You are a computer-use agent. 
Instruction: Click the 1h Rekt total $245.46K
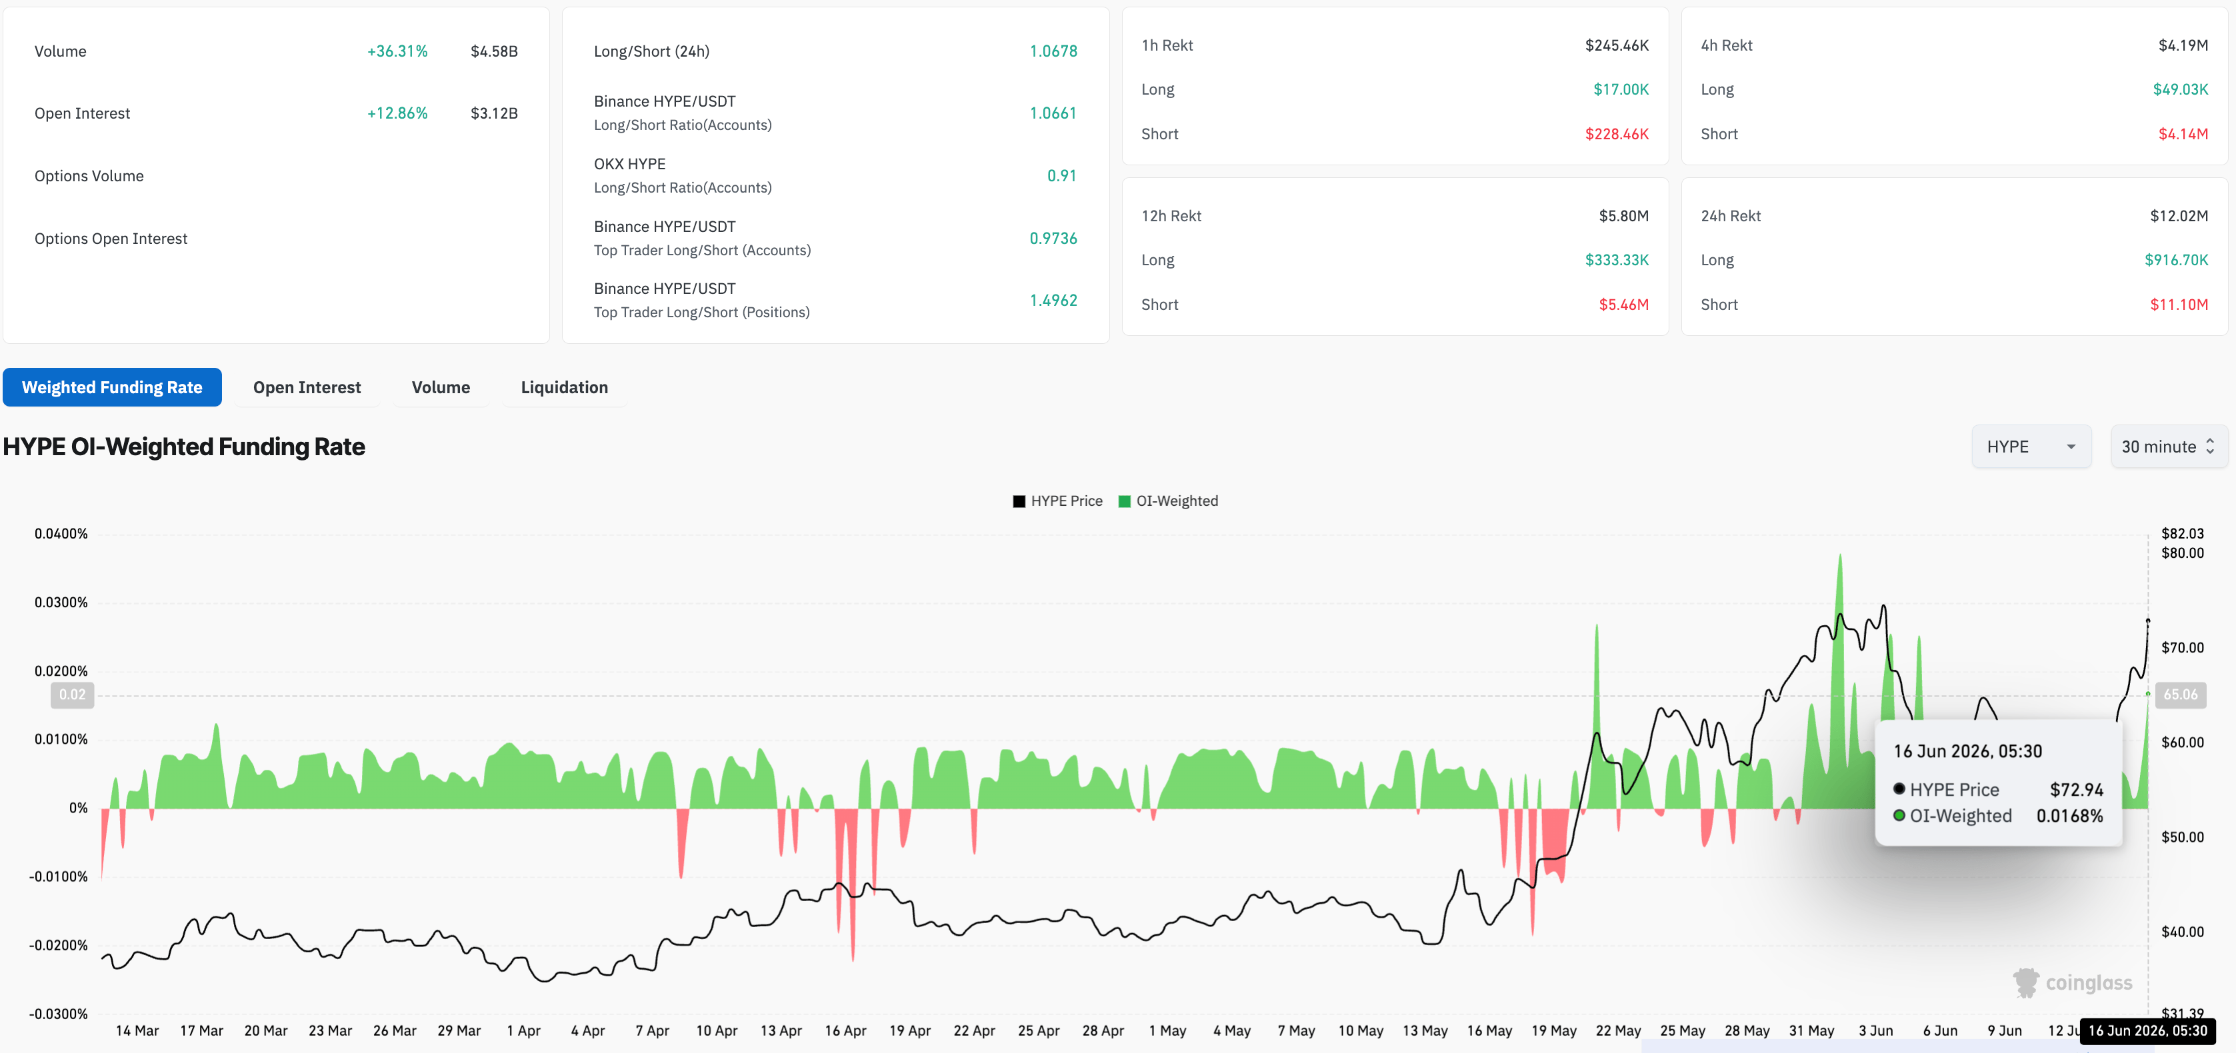(1617, 45)
